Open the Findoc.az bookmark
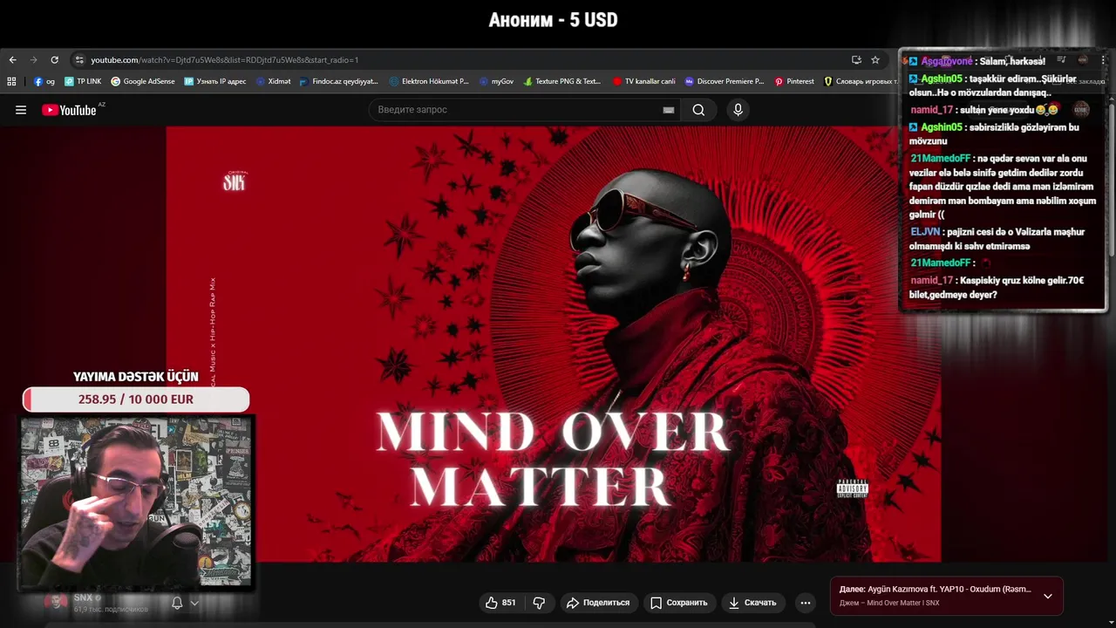Viewport: 1116px width, 628px height. [339, 81]
